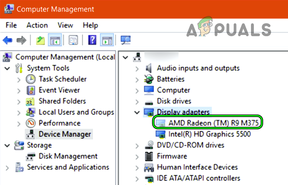
Task: Click the Forward arrow toolbar button
Action: pyautogui.click(x=21, y=40)
